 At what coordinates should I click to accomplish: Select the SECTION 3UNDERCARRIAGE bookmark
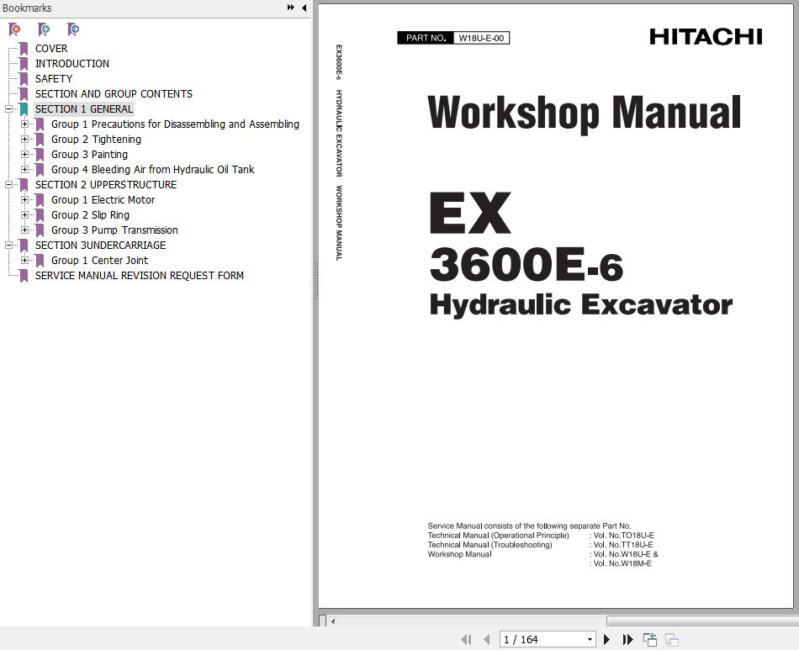[100, 246]
